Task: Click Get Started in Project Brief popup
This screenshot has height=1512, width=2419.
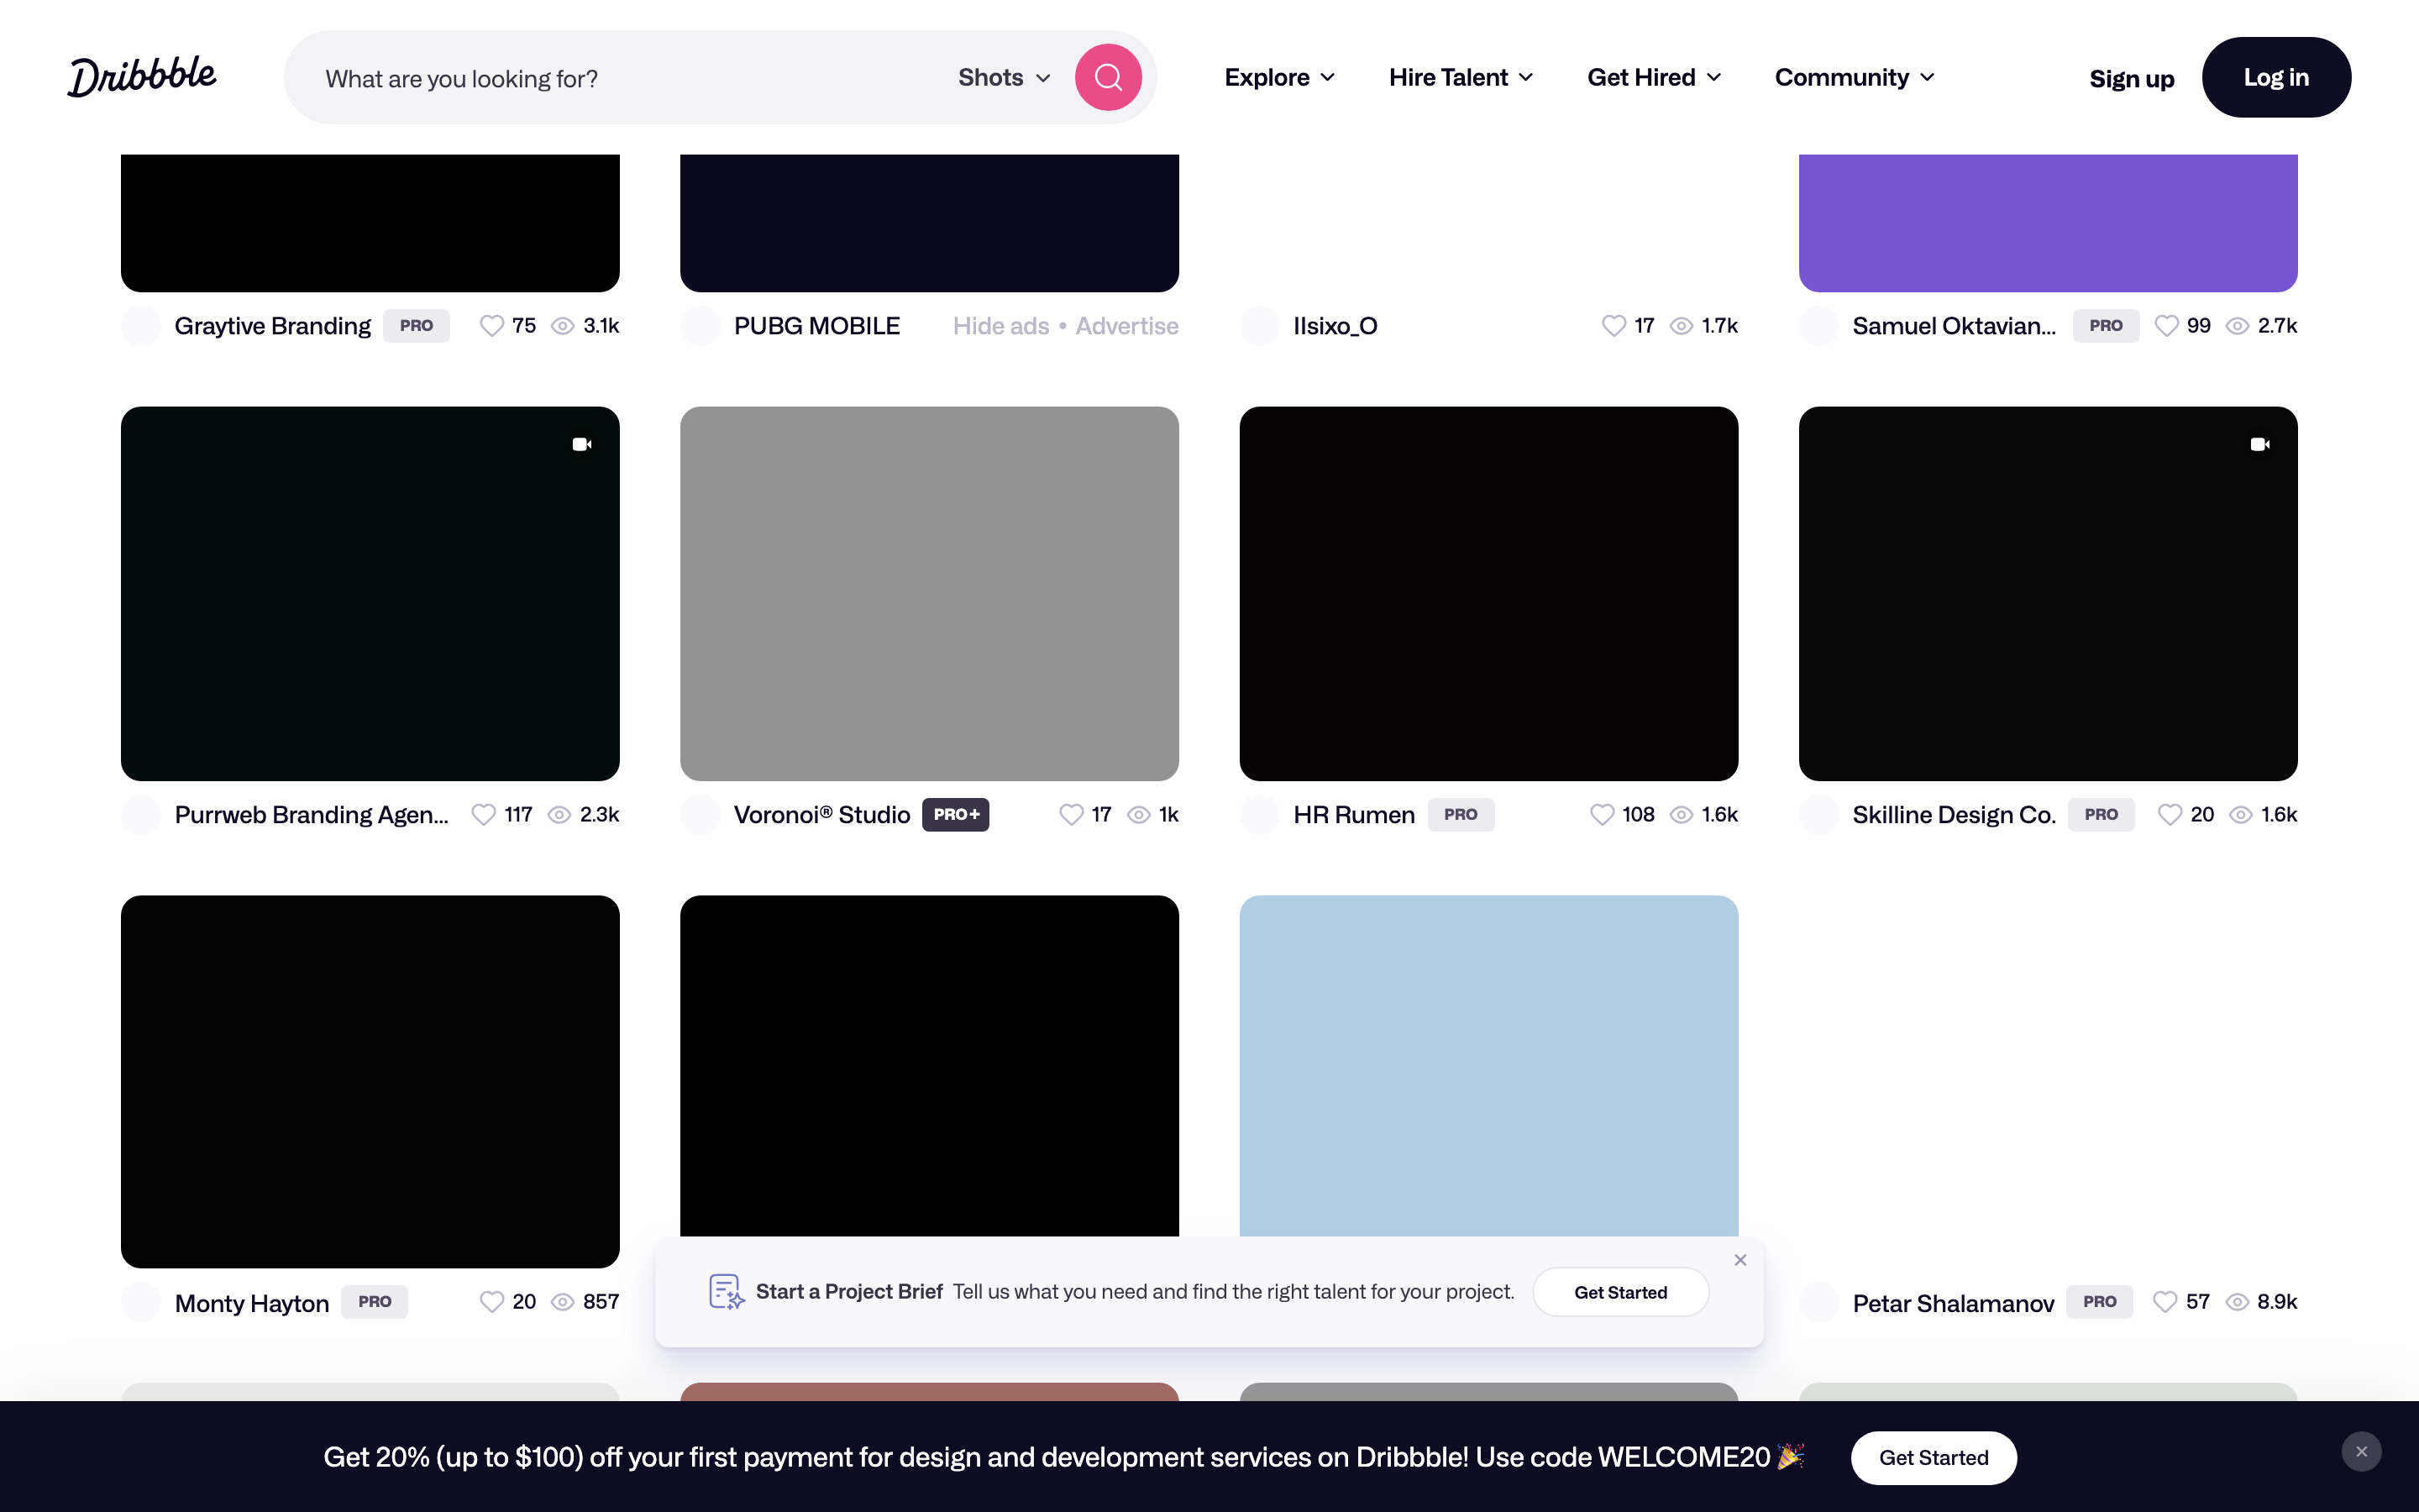Action: (x=1620, y=1292)
